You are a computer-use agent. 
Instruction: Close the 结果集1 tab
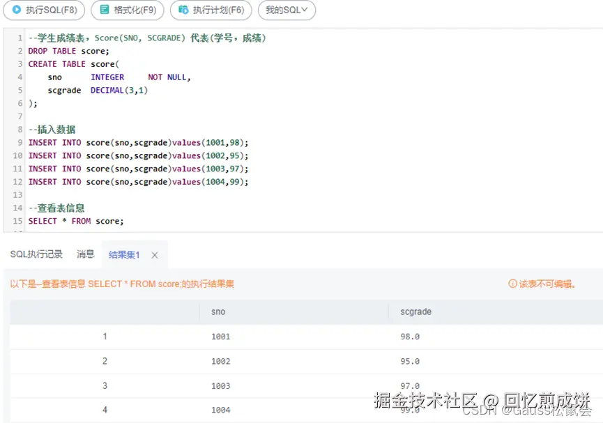coord(155,255)
